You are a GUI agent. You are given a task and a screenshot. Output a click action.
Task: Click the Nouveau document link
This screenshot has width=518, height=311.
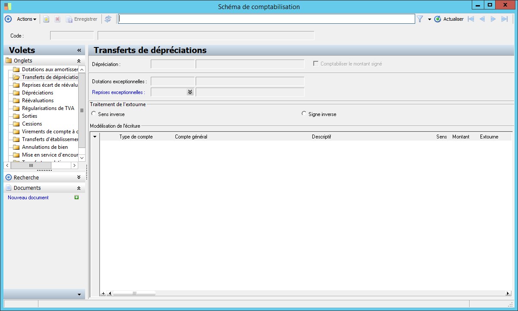(28, 198)
